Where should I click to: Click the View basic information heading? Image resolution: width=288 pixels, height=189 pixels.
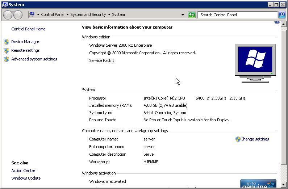click(x=127, y=27)
